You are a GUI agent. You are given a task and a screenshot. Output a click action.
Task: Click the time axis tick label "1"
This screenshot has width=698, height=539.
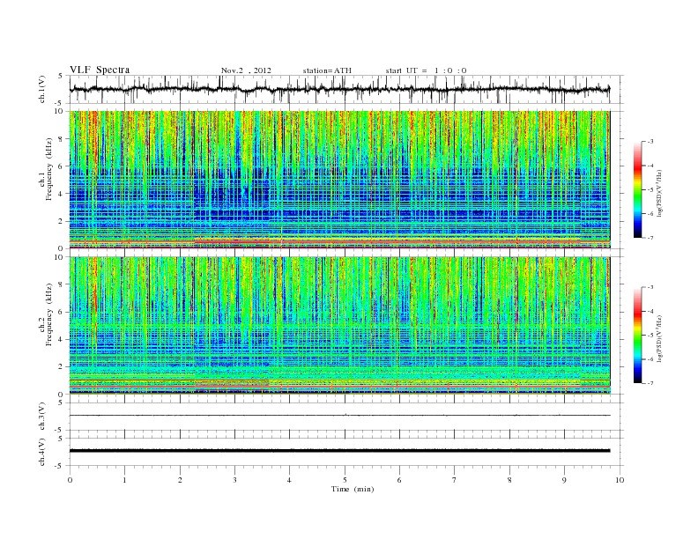[x=124, y=480]
